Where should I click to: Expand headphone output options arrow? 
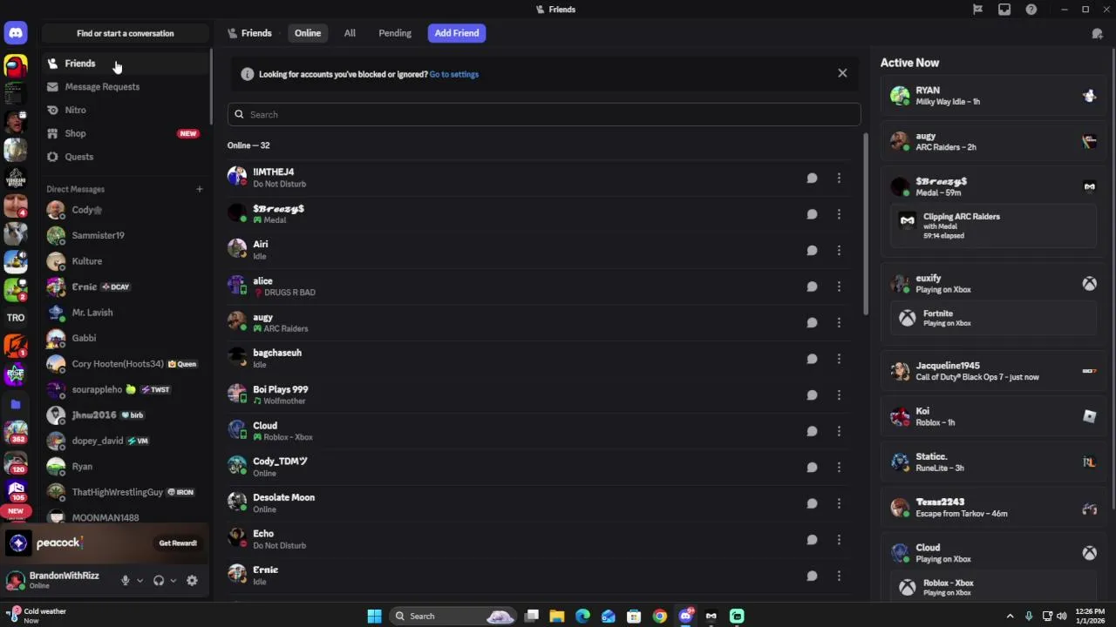(x=173, y=580)
